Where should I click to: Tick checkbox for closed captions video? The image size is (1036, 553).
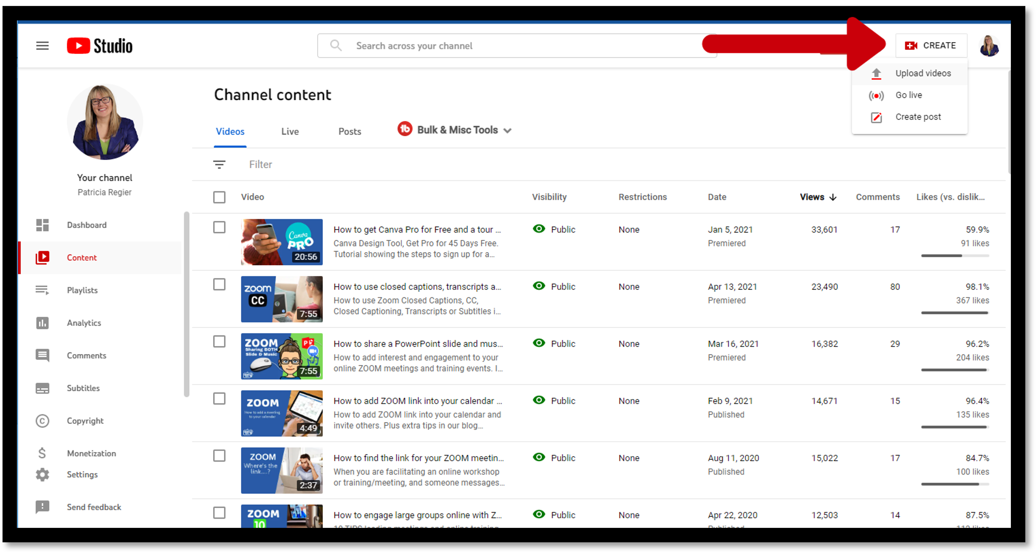pyautogui.click(x=219, y=284)
